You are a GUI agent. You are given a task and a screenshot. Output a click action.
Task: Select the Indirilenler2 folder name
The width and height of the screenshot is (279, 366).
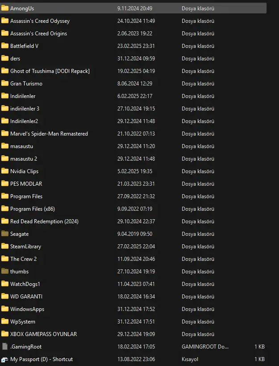tap(24, 121)
